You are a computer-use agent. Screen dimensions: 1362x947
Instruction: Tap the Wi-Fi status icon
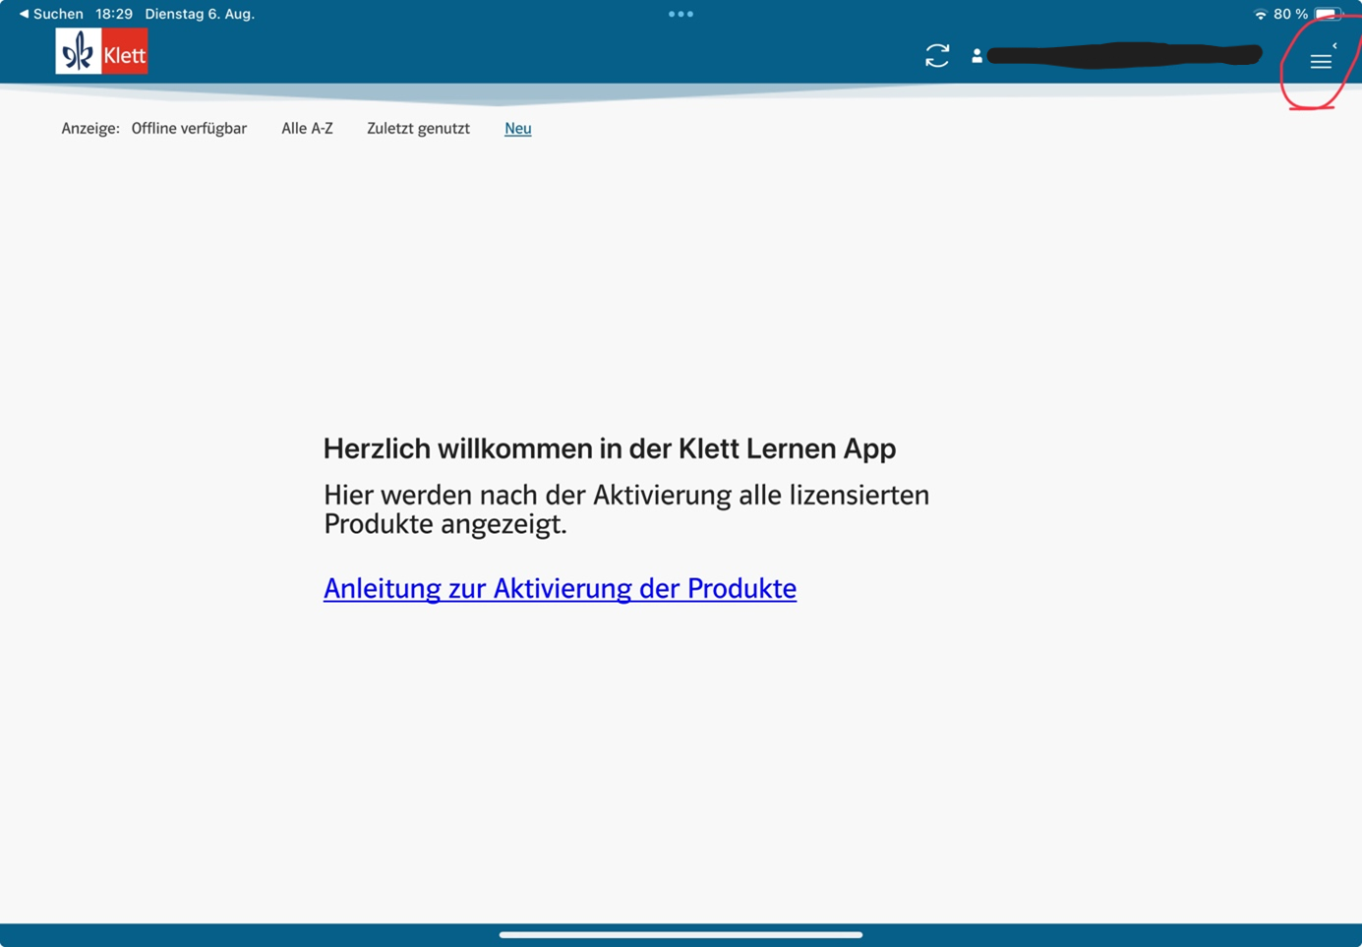(1260, 14)
